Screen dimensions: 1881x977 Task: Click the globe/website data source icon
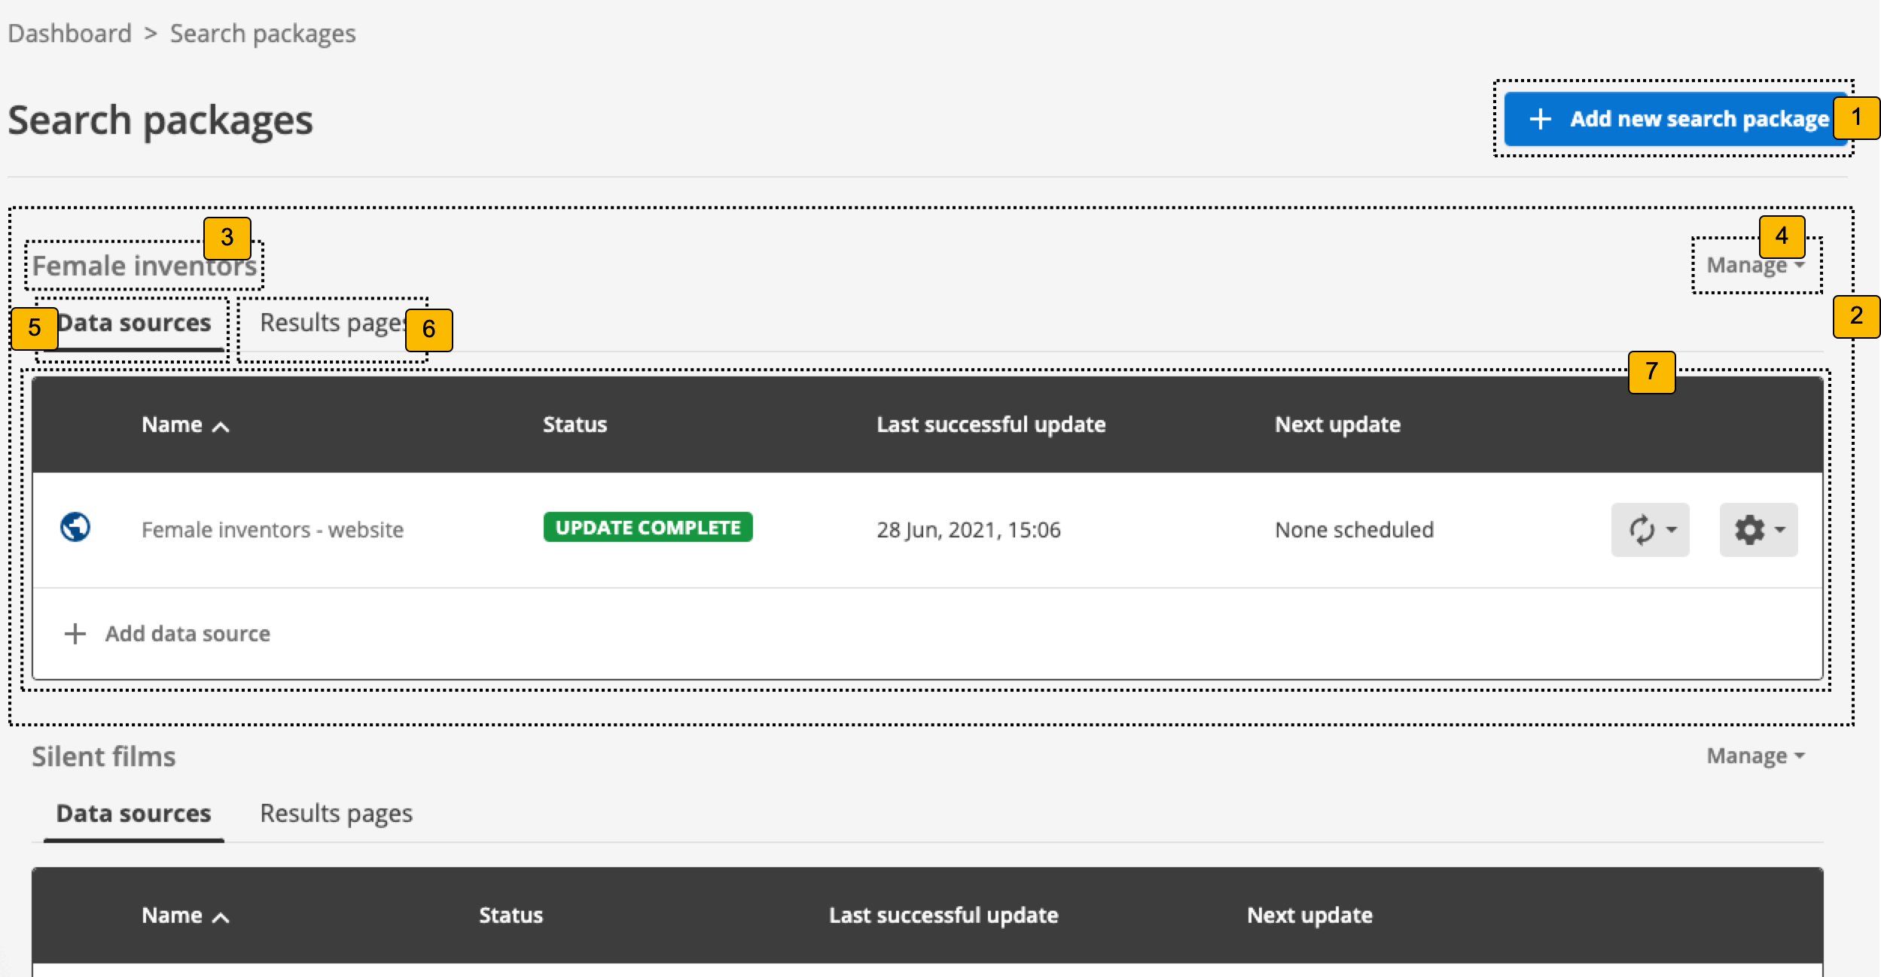78,528
